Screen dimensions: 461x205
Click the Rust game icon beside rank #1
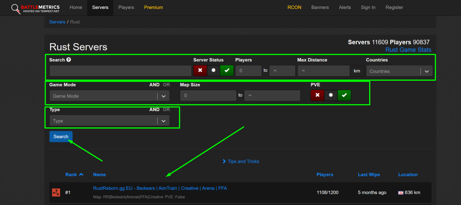click(x=56, y=192)
